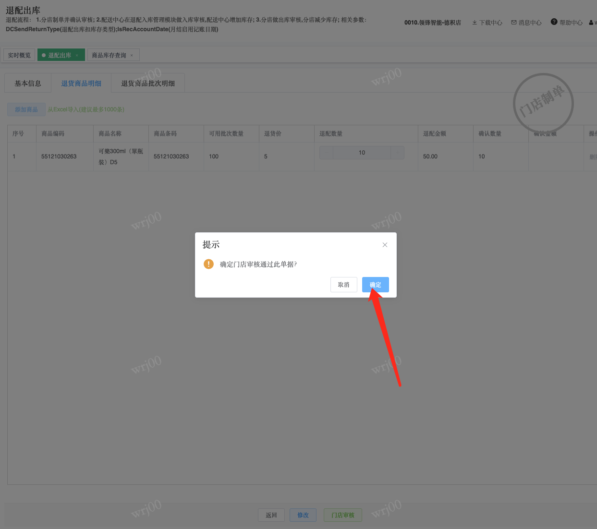Click the 添加商品 button

tap(26, 109)
